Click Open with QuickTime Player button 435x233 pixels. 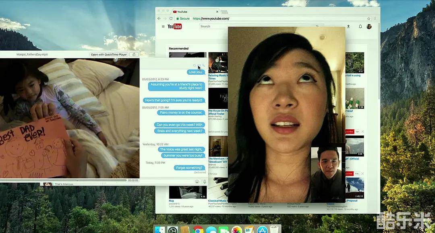109,55
